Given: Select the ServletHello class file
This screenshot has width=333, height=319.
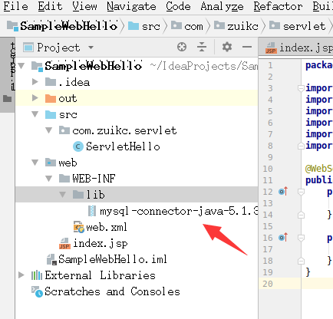Looking at the screenshot, I should [x=117, y=146].
